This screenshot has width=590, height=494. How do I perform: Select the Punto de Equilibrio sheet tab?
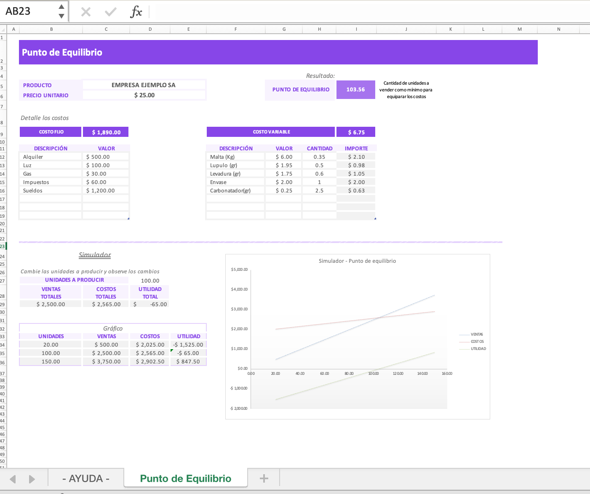185,478
